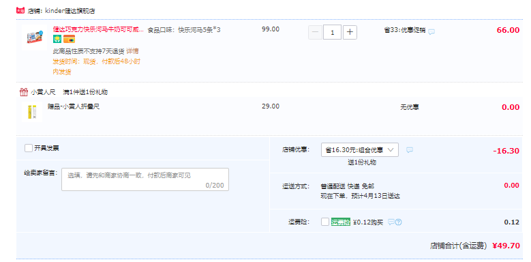This screenshot has width=531, height=262.
Task: Click the green 运费险 badge
Action: pyautogui.click(x=340, y=222)
